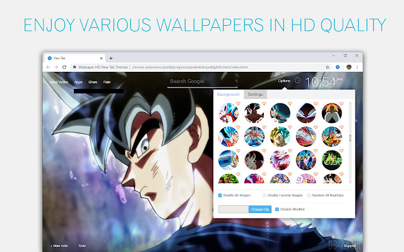404x252 pixels.
Task: Switch to the Background tab
Action: (x=228, y=94)
